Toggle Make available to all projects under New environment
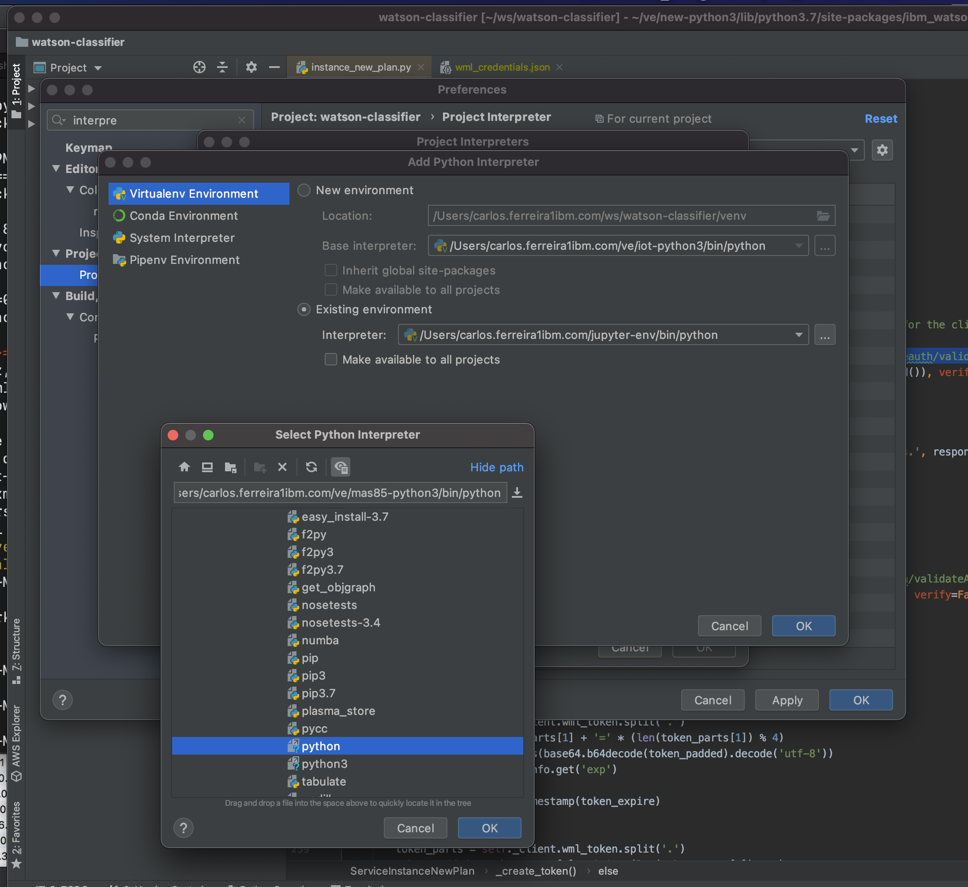968x887 pixels. pos(331,289)
